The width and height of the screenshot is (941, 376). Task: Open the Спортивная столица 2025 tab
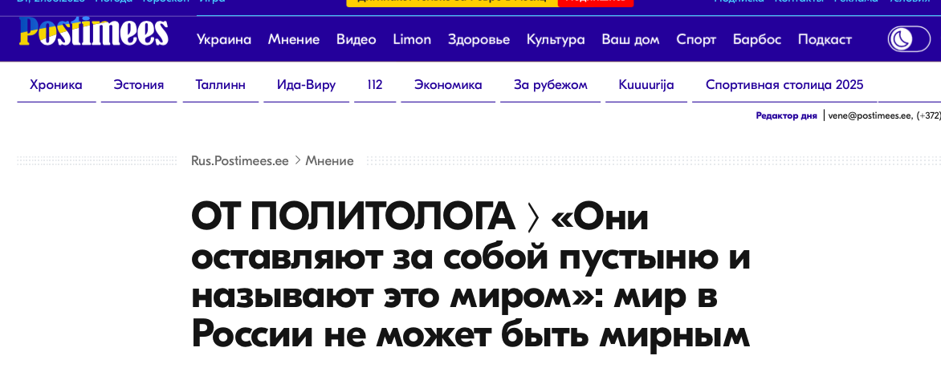click(784, 85)
